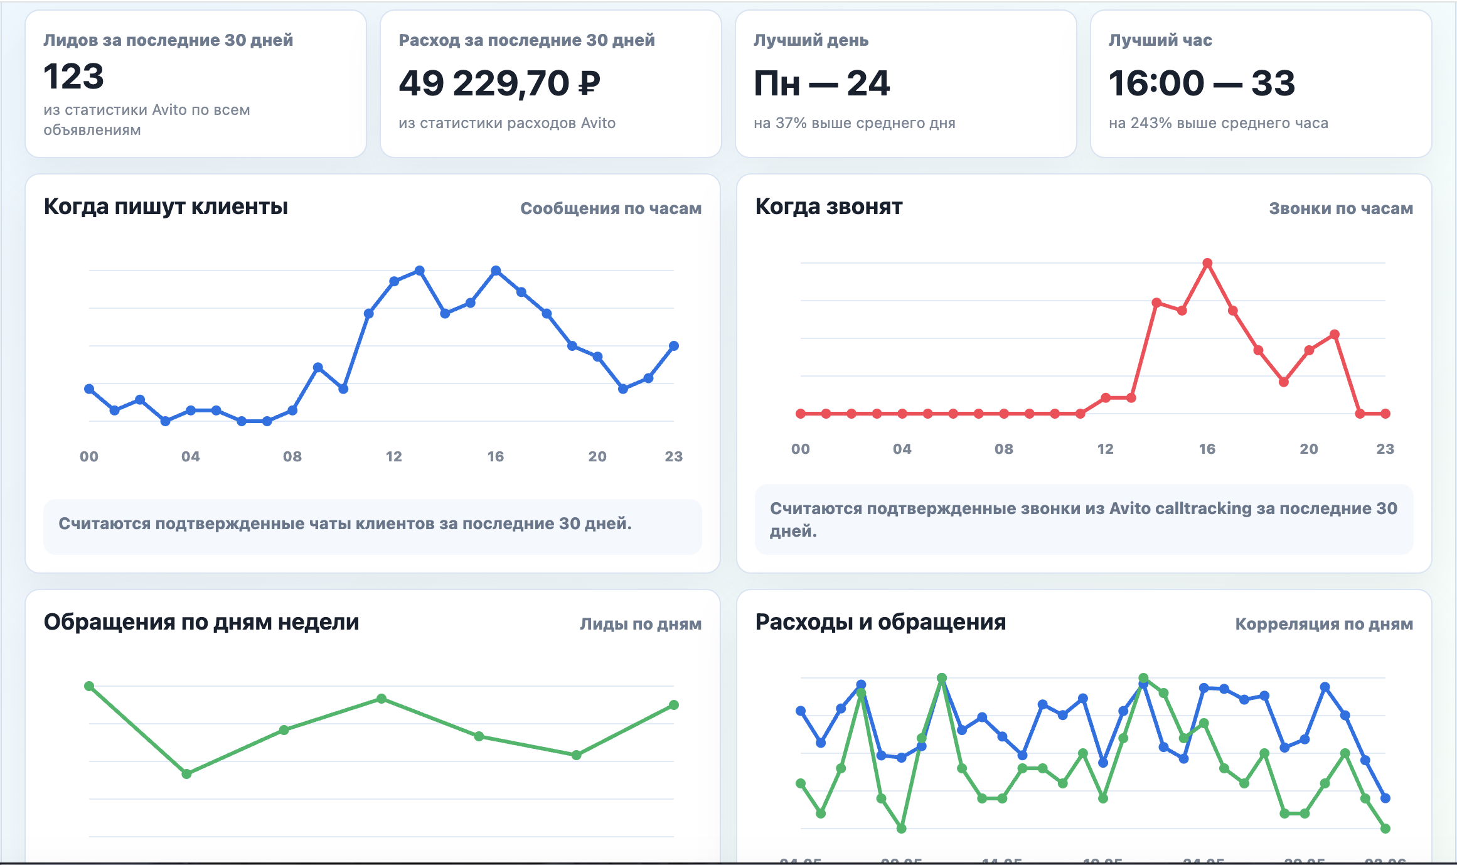Click the 'из статистики расходов Avito' caption
The image size is (1457, 865).
click(x=507, y=123)
